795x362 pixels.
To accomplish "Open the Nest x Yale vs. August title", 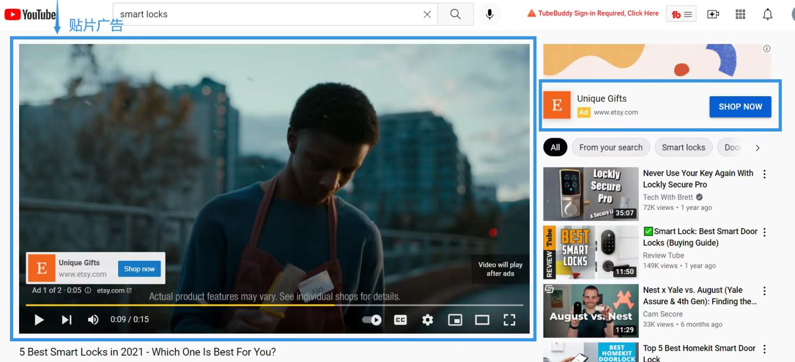I will 700,296.
